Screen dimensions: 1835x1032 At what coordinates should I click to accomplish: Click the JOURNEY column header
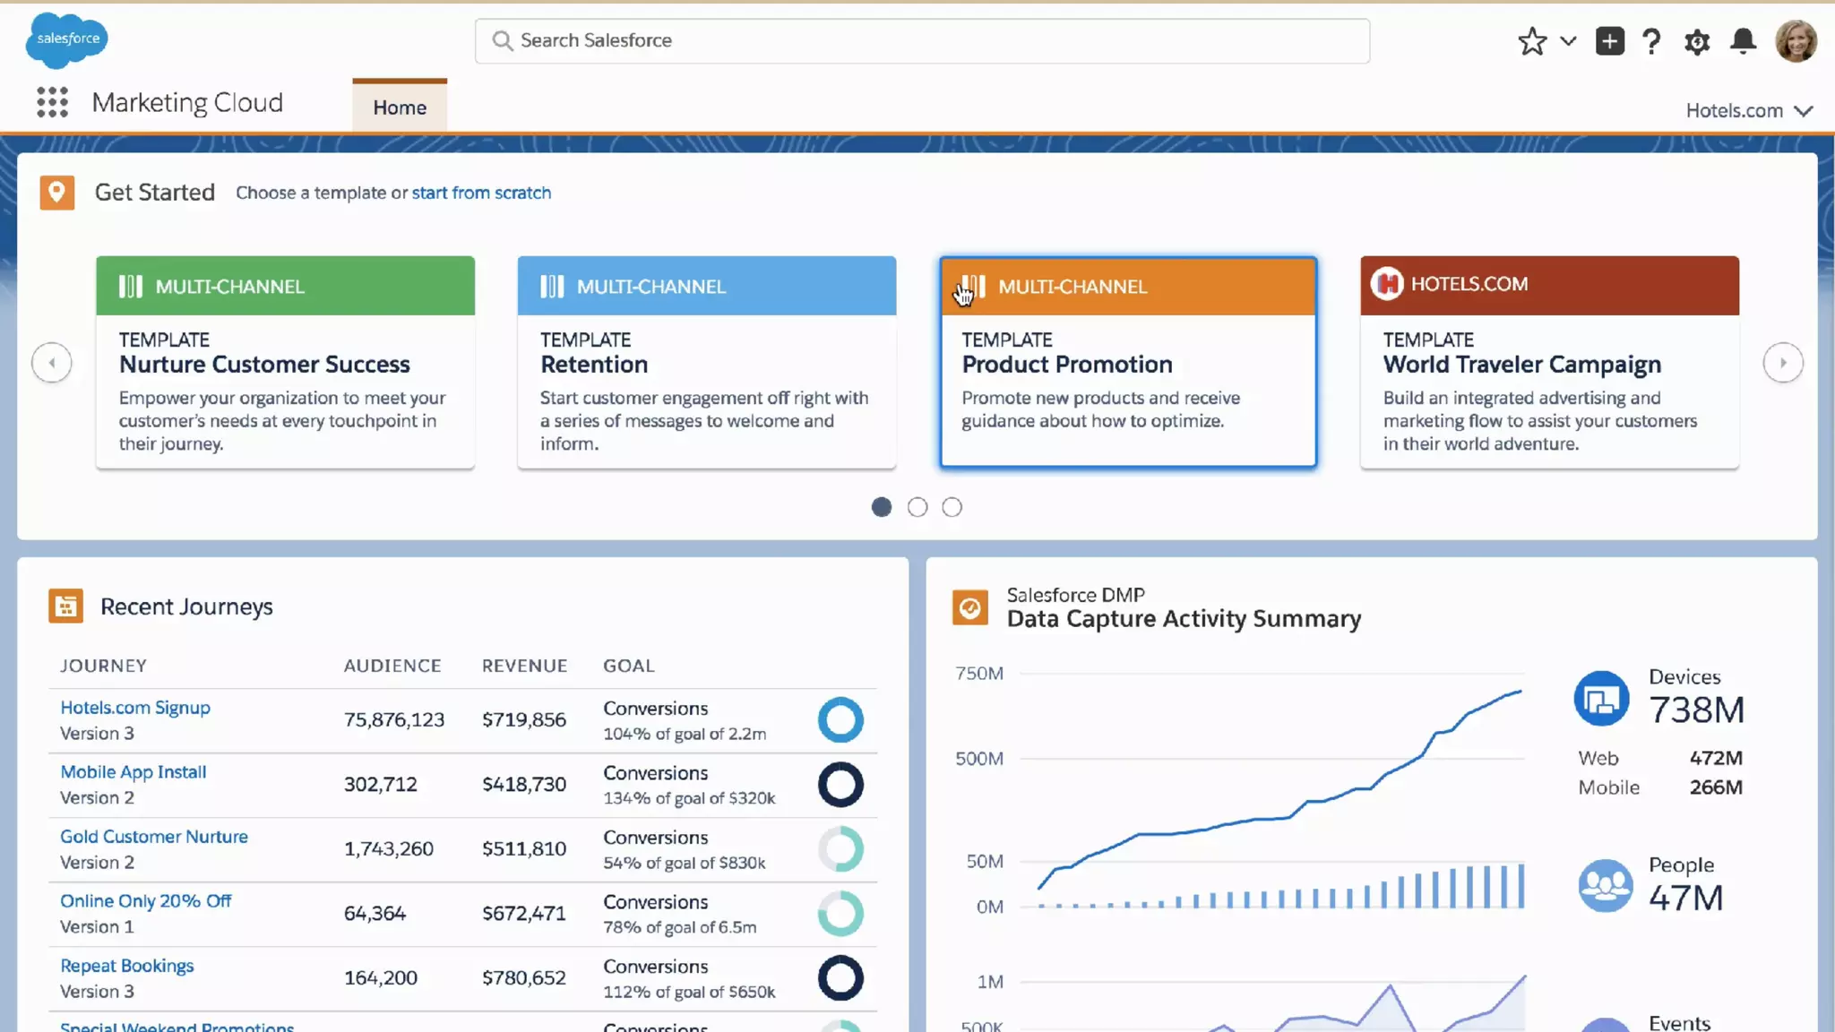pyautogui.click(x=103, y=666)
